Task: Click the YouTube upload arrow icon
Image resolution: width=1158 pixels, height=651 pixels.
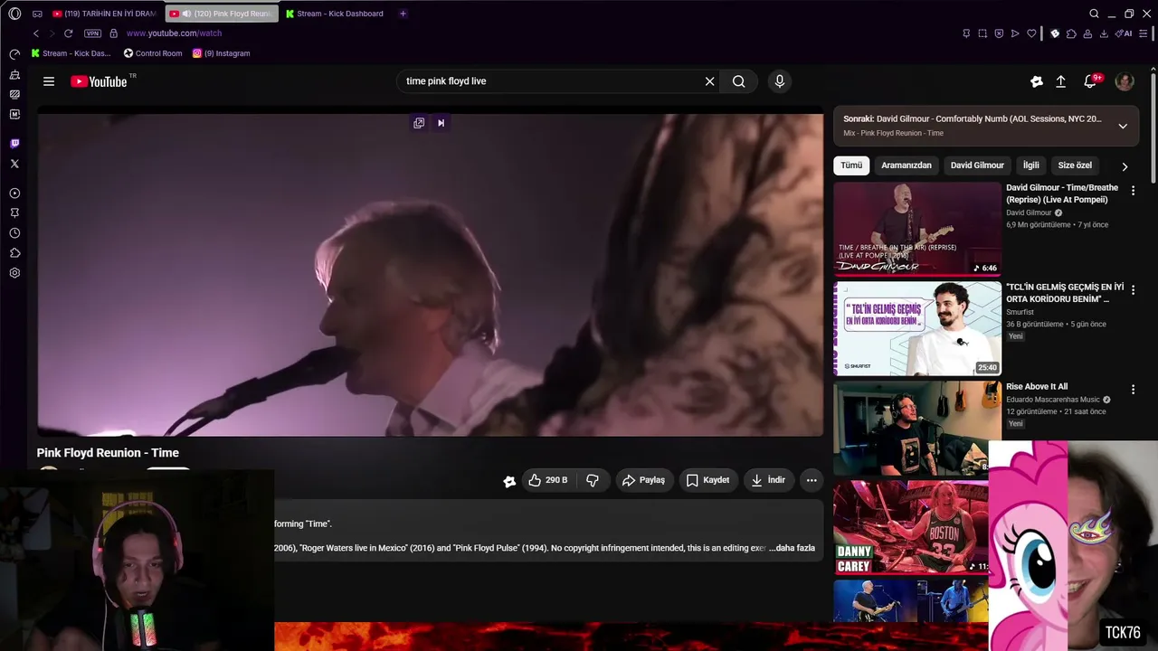Action: click(x=1061, y=81)
